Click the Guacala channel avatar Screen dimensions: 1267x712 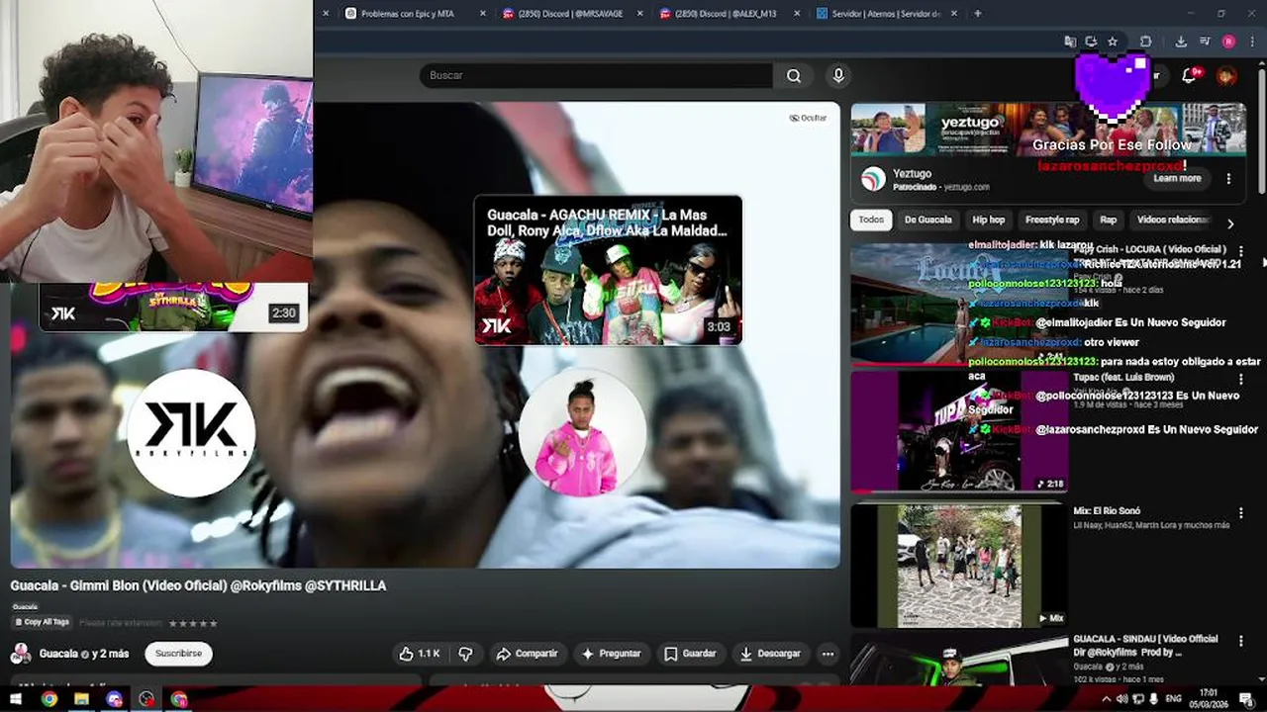pos(20,654)
